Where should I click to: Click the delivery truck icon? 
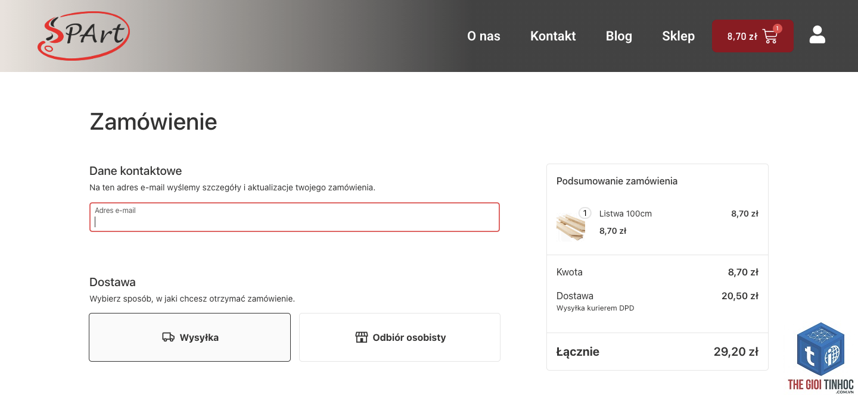(x=168, y=337)
